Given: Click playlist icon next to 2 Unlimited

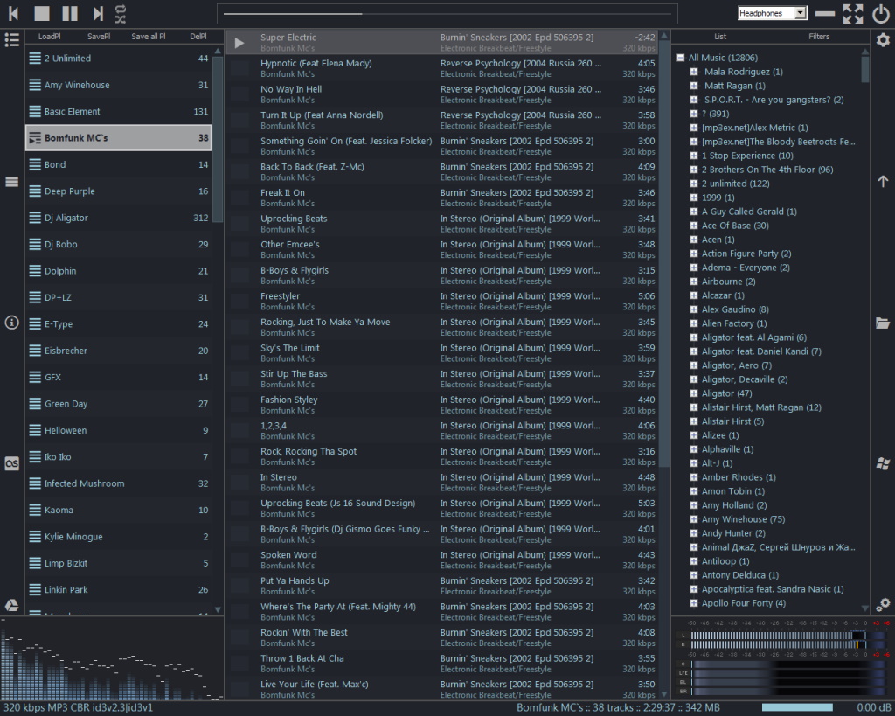Looking at the screenshot, I should point(35,59).
